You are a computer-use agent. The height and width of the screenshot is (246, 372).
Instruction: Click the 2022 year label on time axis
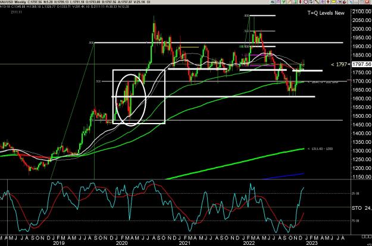249,243
